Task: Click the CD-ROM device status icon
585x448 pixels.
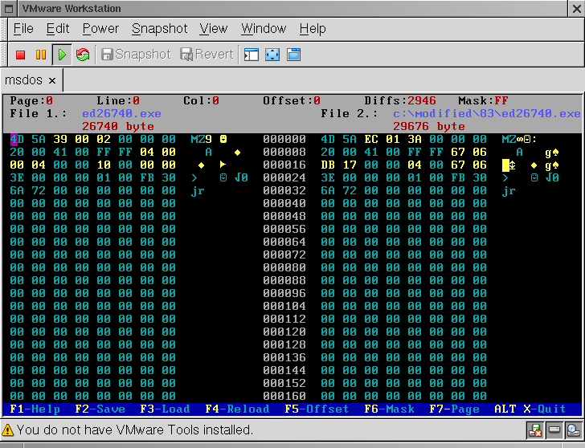Action: 572,430
